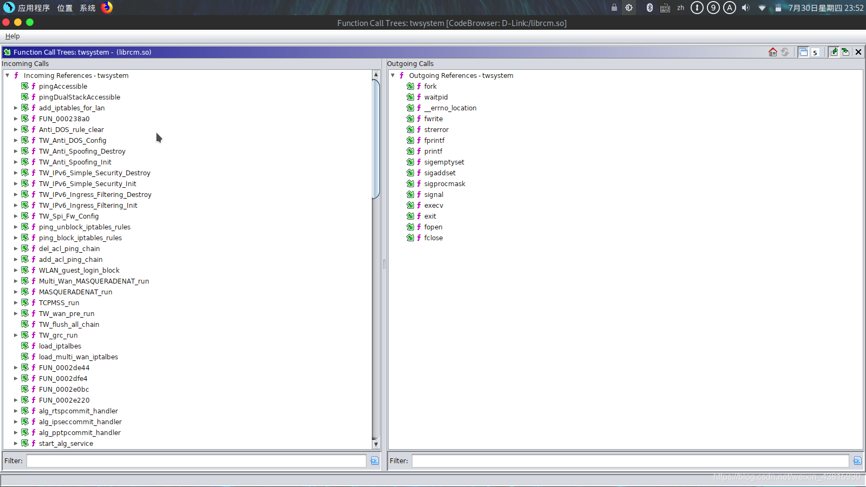Image resolution: width=866 pixels, height=487 pixels.
Task: Open the volume control in the system tray
Action: pos(745,8)
